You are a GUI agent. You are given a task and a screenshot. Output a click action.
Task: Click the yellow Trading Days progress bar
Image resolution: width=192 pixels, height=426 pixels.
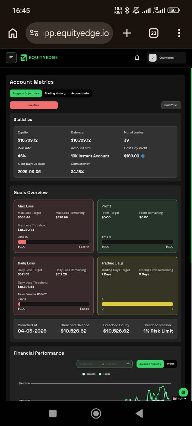[x=137, y=304]
